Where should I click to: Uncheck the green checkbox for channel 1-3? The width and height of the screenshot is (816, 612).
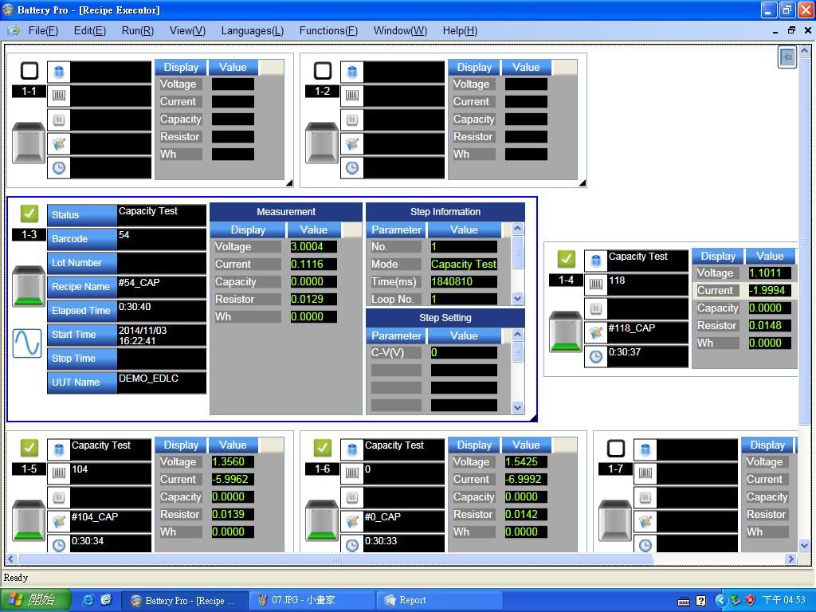(29, 214)
